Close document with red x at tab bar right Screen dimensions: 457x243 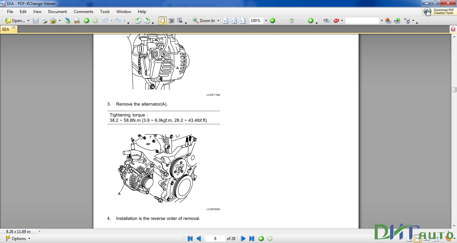point(453,29)
